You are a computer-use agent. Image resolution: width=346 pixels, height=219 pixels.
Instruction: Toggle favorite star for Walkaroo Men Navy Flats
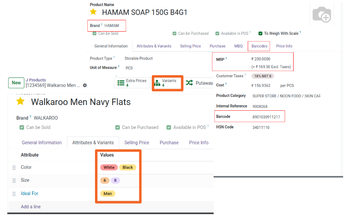(x=20, y=101)
